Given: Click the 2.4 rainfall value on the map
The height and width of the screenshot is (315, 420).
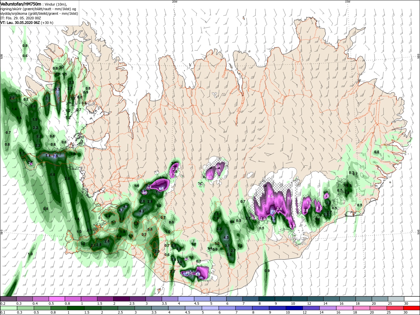Looking at the screenshot, I should [220, 229].
